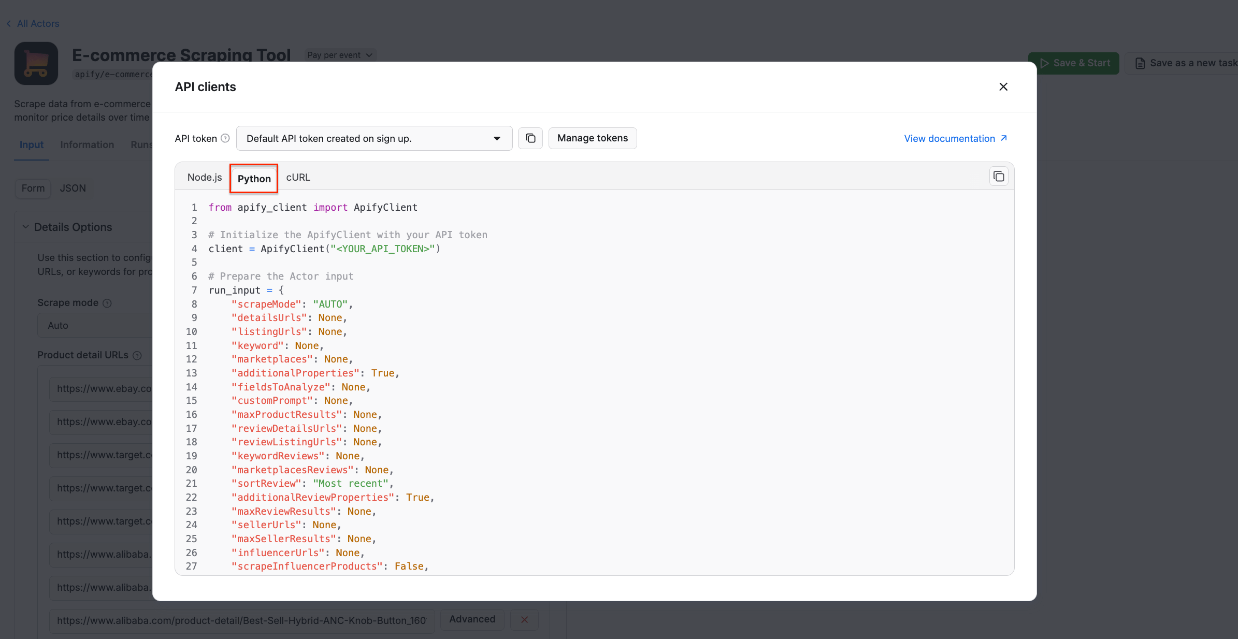The height and width of the screenshot is (639, 1238).
Task: Copy the code snippet to clipboard
Action: click(x=998, y=177)
